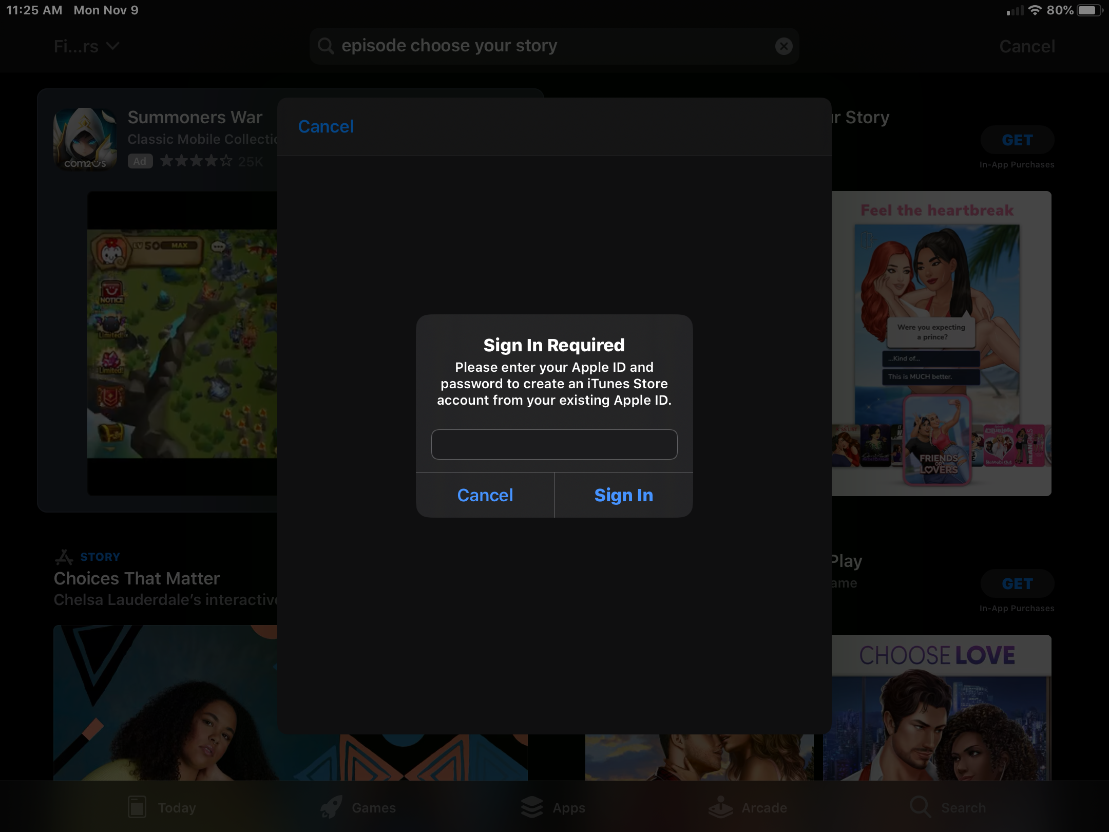
Task: Tap GET for Episode Choose Your Story
Action: point(1017,140)
